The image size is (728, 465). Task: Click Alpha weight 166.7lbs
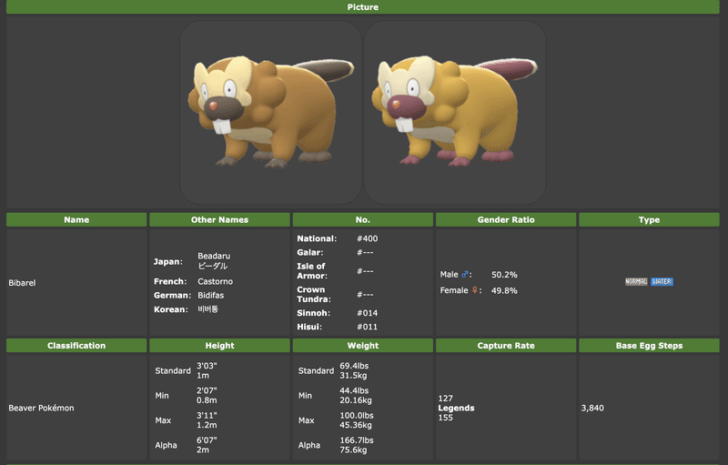(x=357, y=440)
